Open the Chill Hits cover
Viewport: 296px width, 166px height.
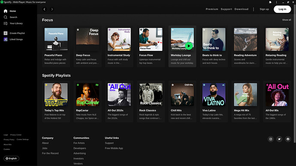[182, 95]
